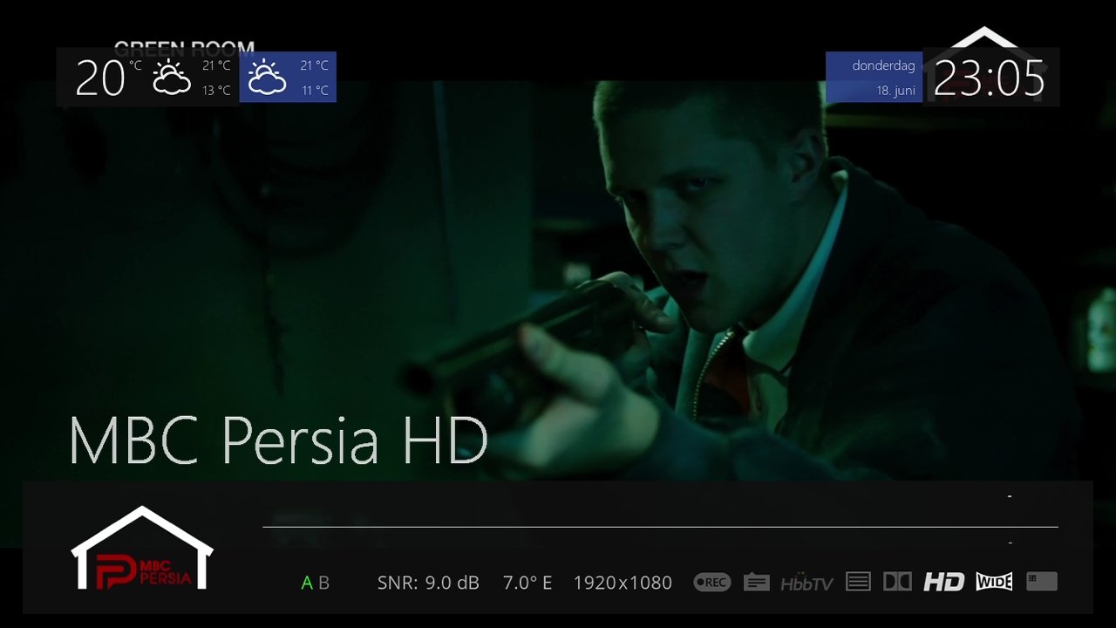
Task: Click the HD resolution icon
Action: (x=944, y=582)
